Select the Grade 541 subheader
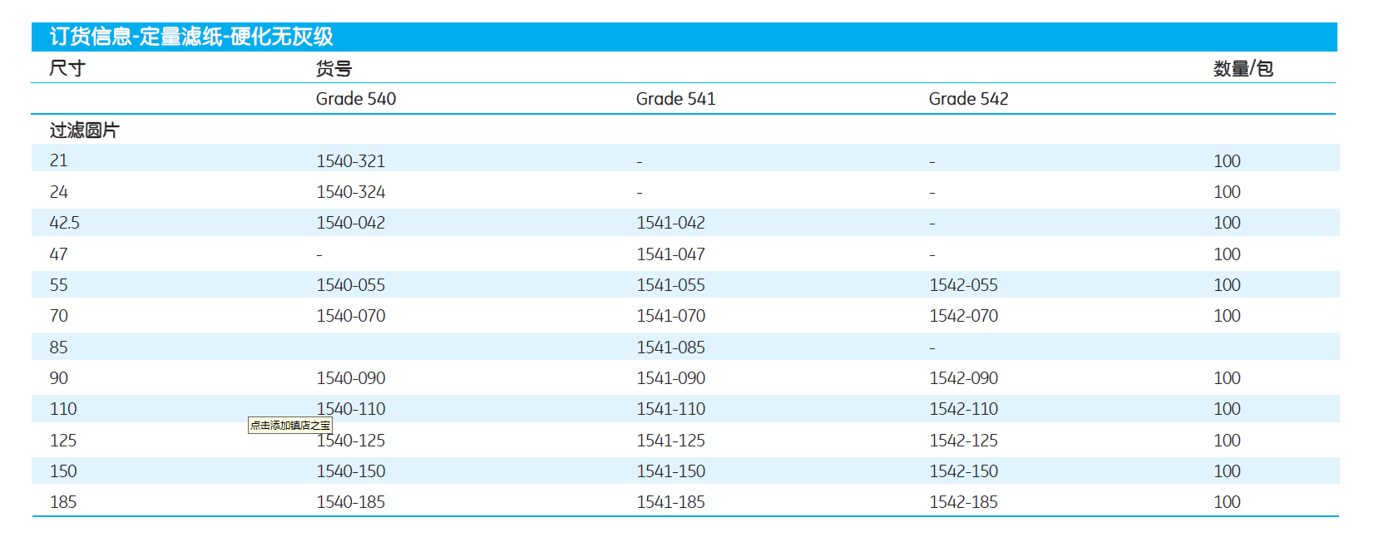Viewport: 1374px width, 547px height. click(x=675, y=99)
